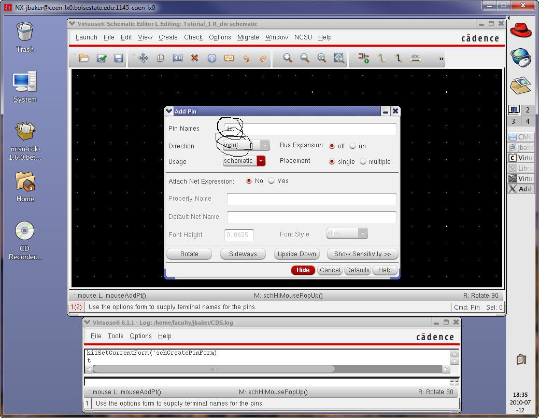Open the Properties info icon
The height and width of the screenshot is (418, 539).
(x=211, y=59)
